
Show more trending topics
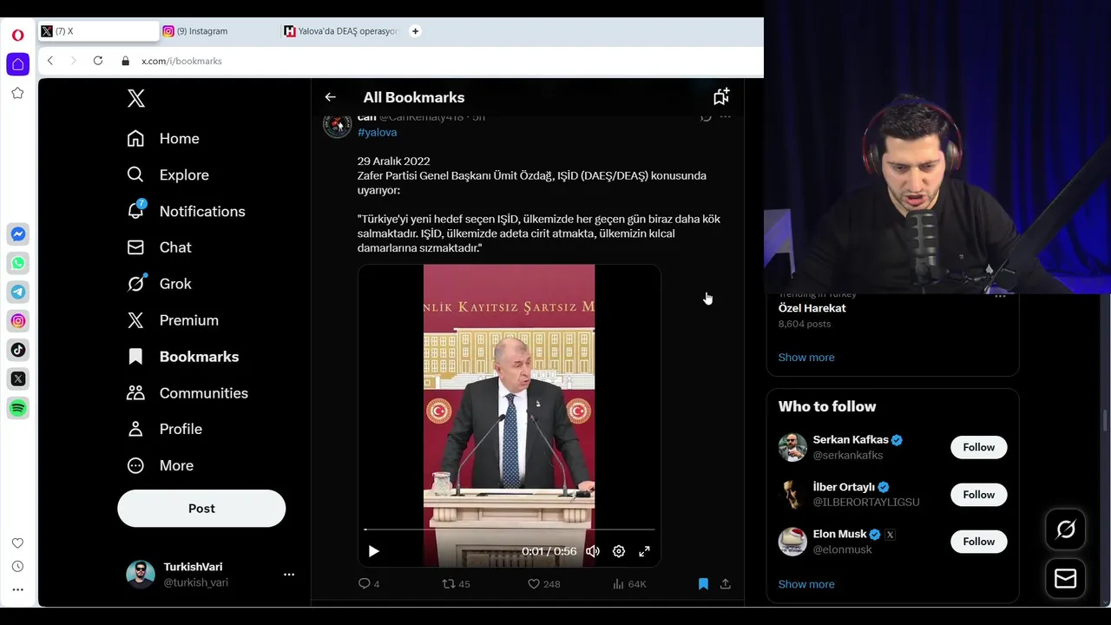tap(806, 358)
